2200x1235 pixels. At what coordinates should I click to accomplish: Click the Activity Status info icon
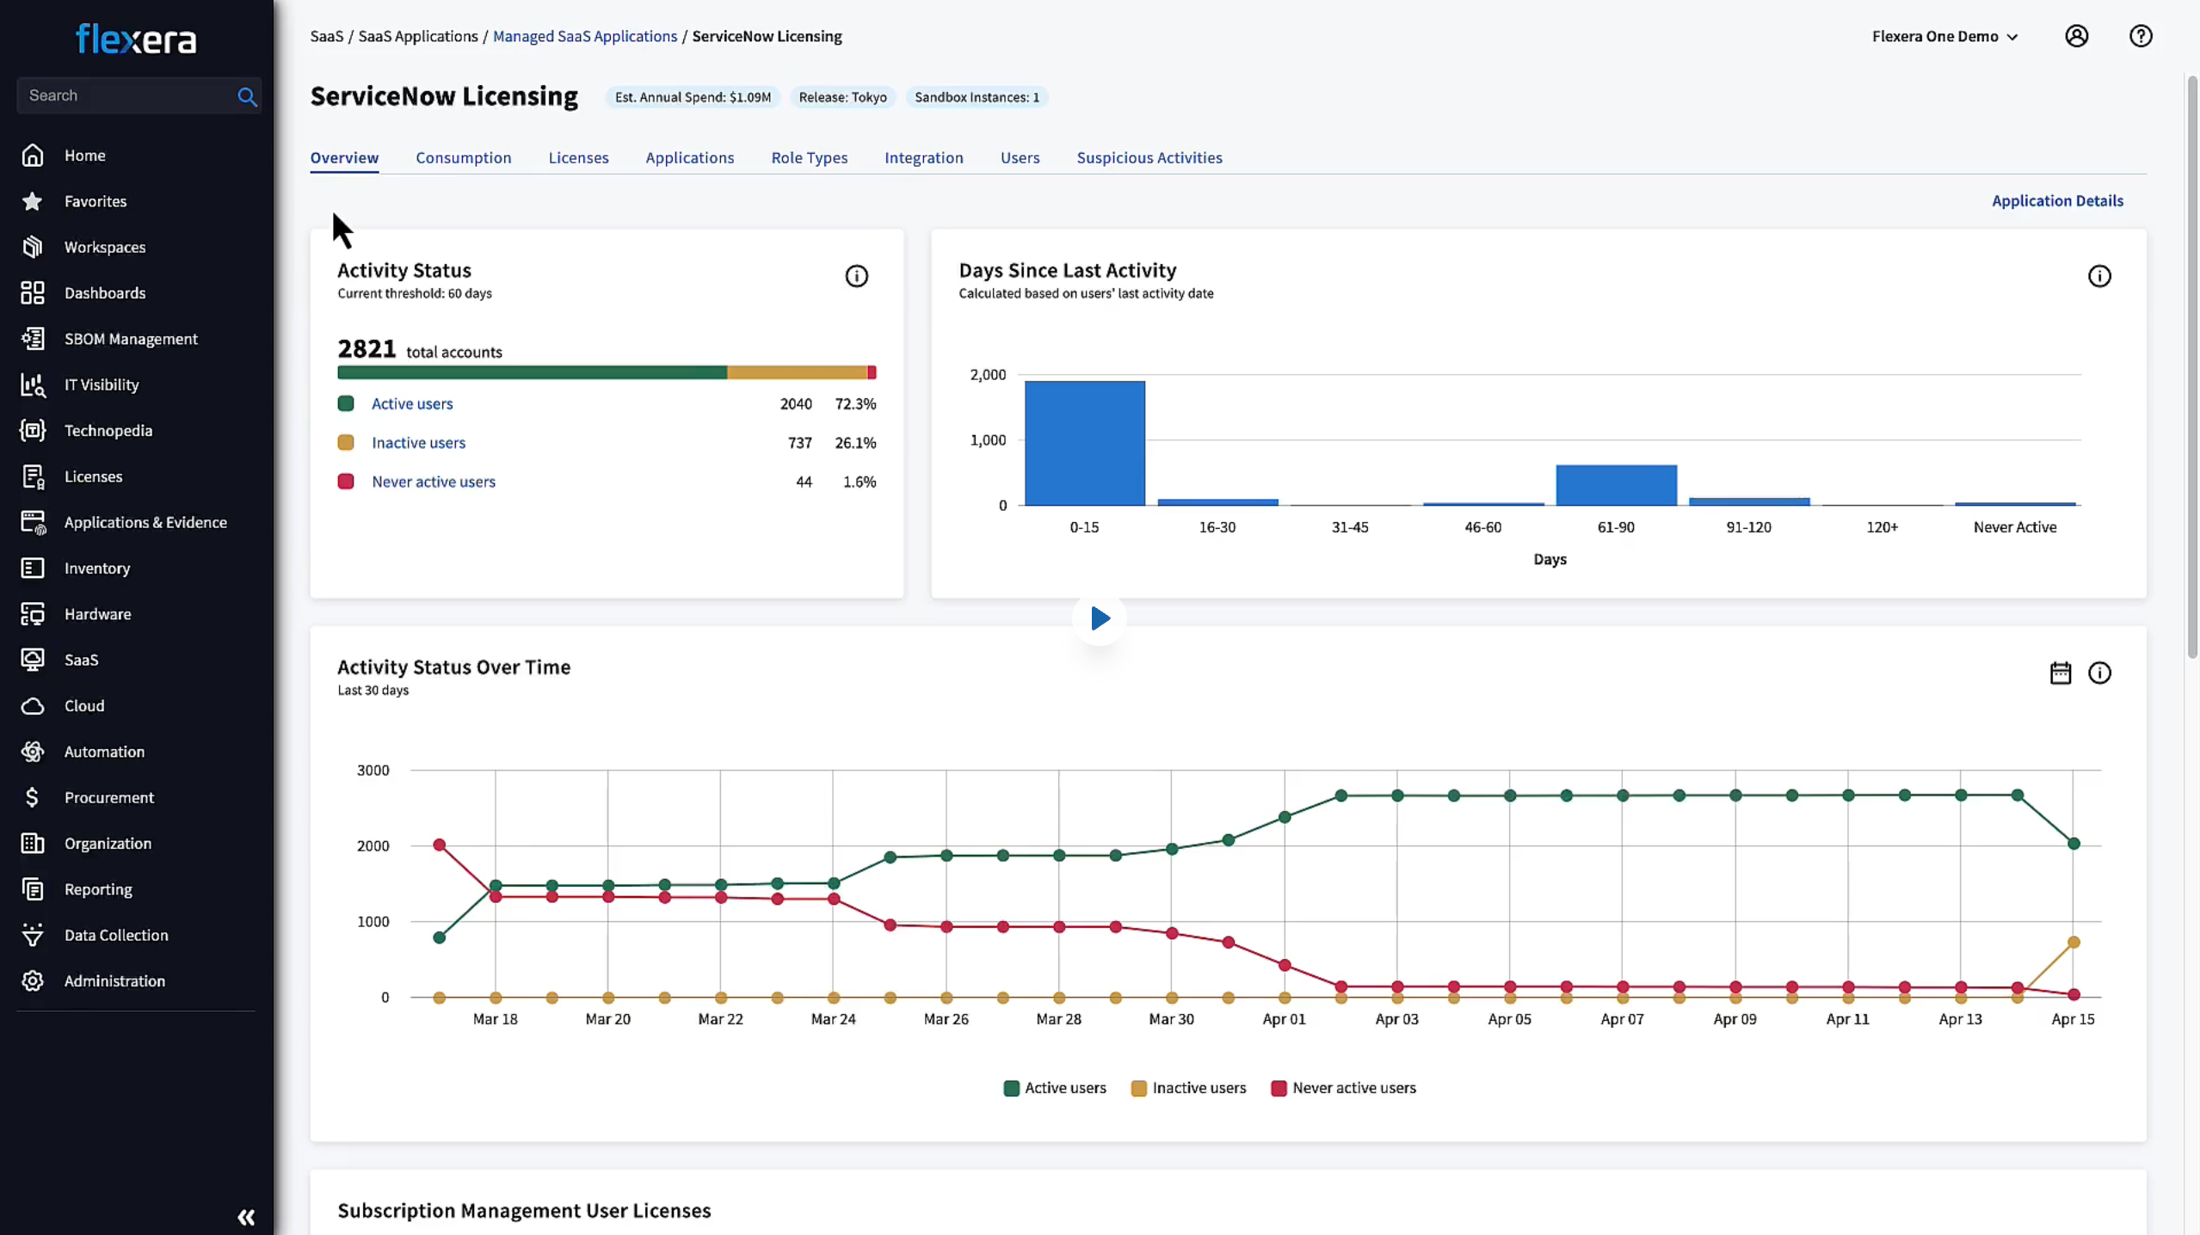pos(857,276)
